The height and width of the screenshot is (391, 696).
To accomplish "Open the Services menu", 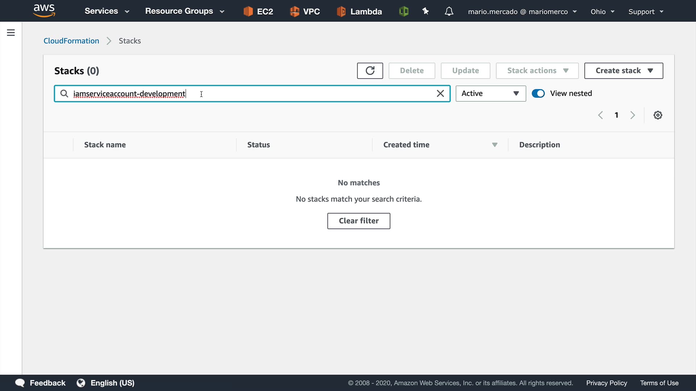I will tap(107, 11).
